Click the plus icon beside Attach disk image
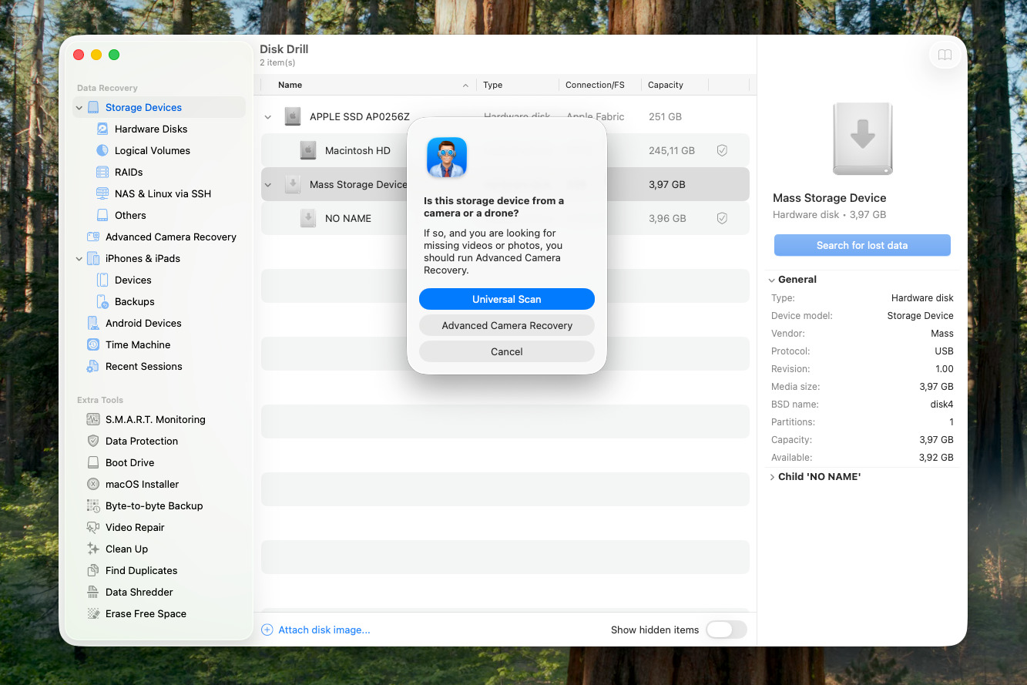1027x685 pixels. click(x=267, y=630)
